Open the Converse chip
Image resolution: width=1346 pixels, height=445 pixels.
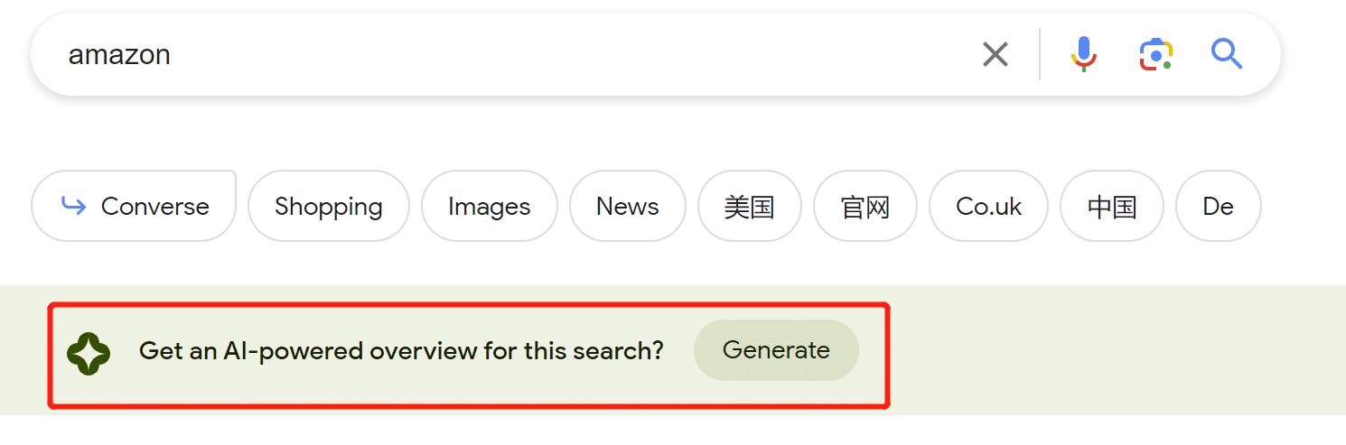tap(134, 207)
